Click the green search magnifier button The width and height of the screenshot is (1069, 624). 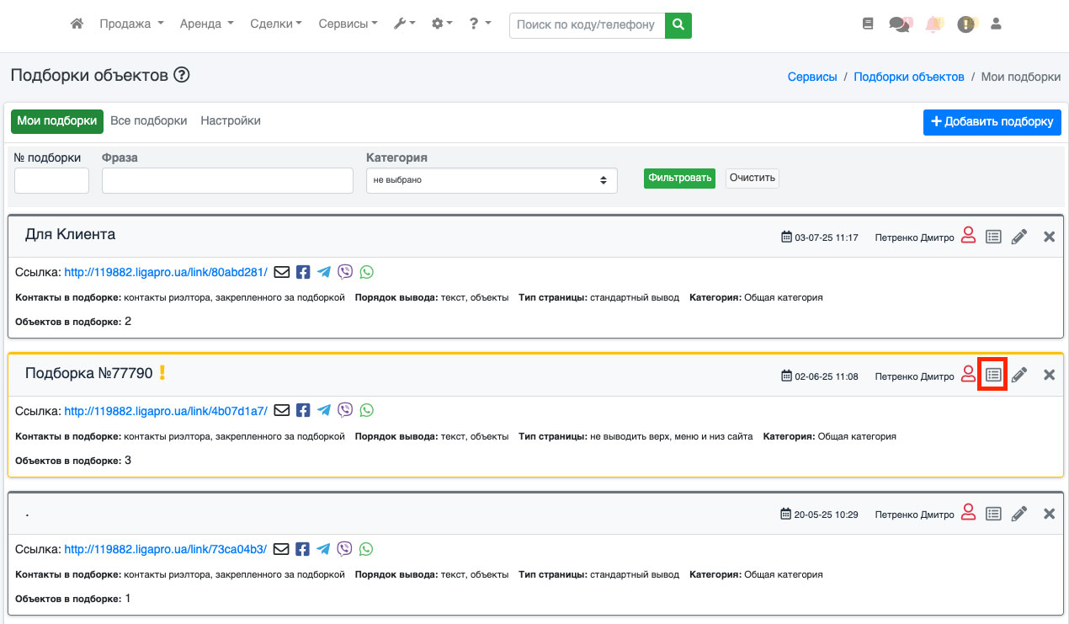pyautogui.click(x=678, y=25)
